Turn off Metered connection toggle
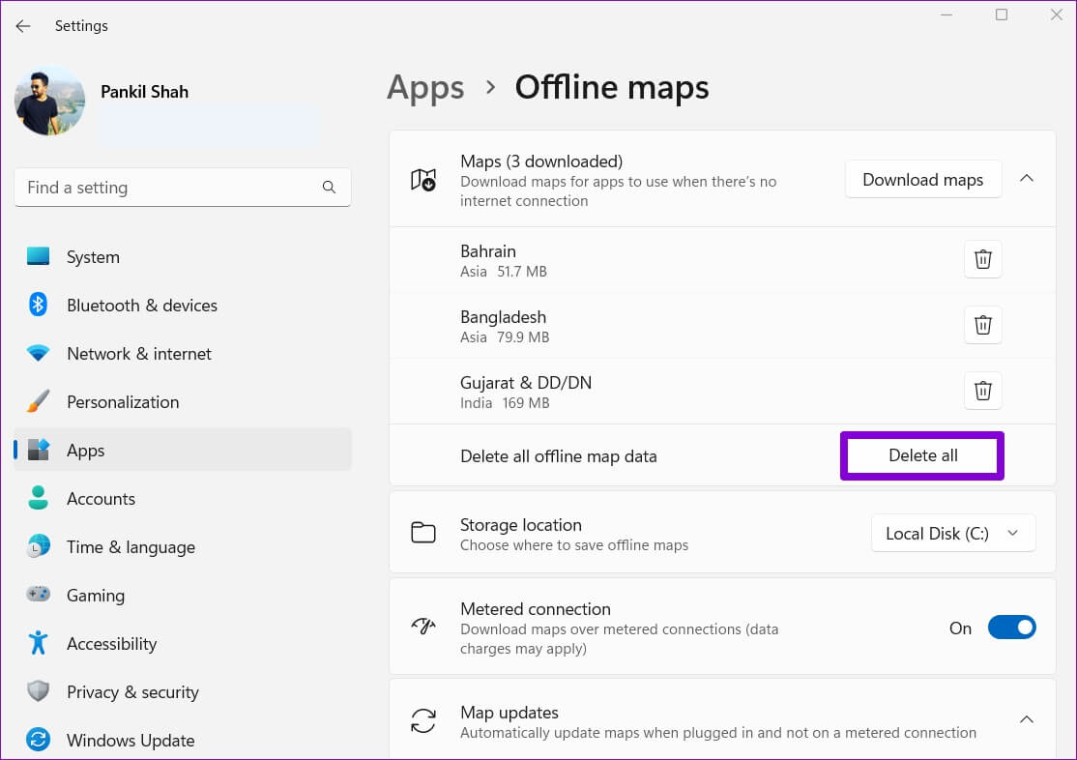The image size is (1077, 760). tap(1011, 628)
